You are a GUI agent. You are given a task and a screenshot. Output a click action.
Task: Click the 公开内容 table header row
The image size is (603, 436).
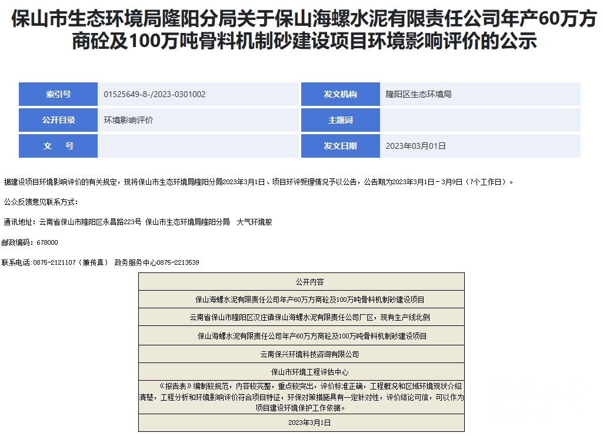coord(301,282)
